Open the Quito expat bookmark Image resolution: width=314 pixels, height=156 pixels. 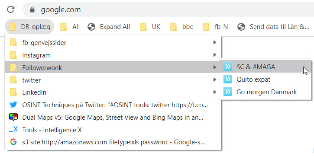tap(265, 80)
